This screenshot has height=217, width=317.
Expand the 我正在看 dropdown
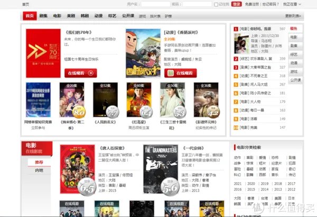(292, 4)
